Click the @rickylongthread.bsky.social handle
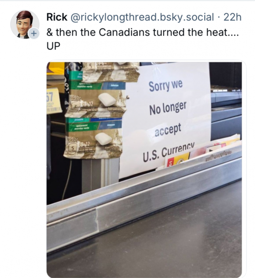The width and height of the screenshot is (255, 278). tap(142, 17)
